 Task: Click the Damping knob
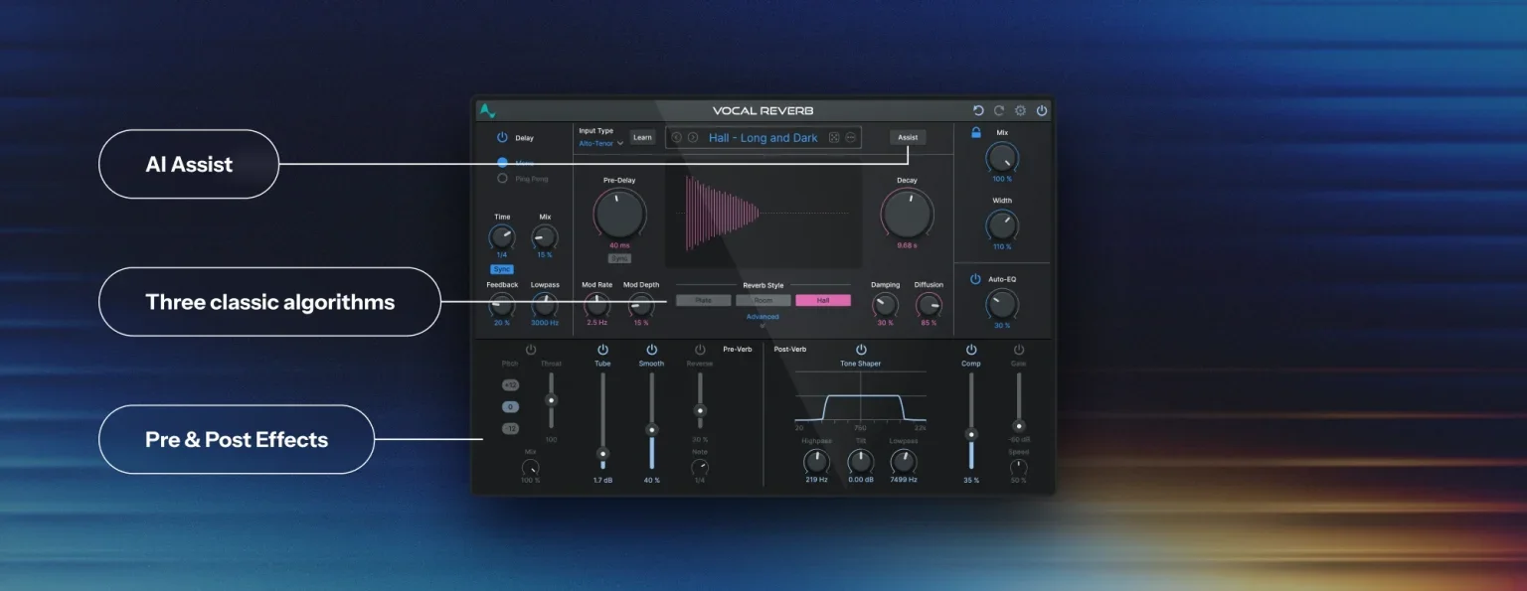885,305
